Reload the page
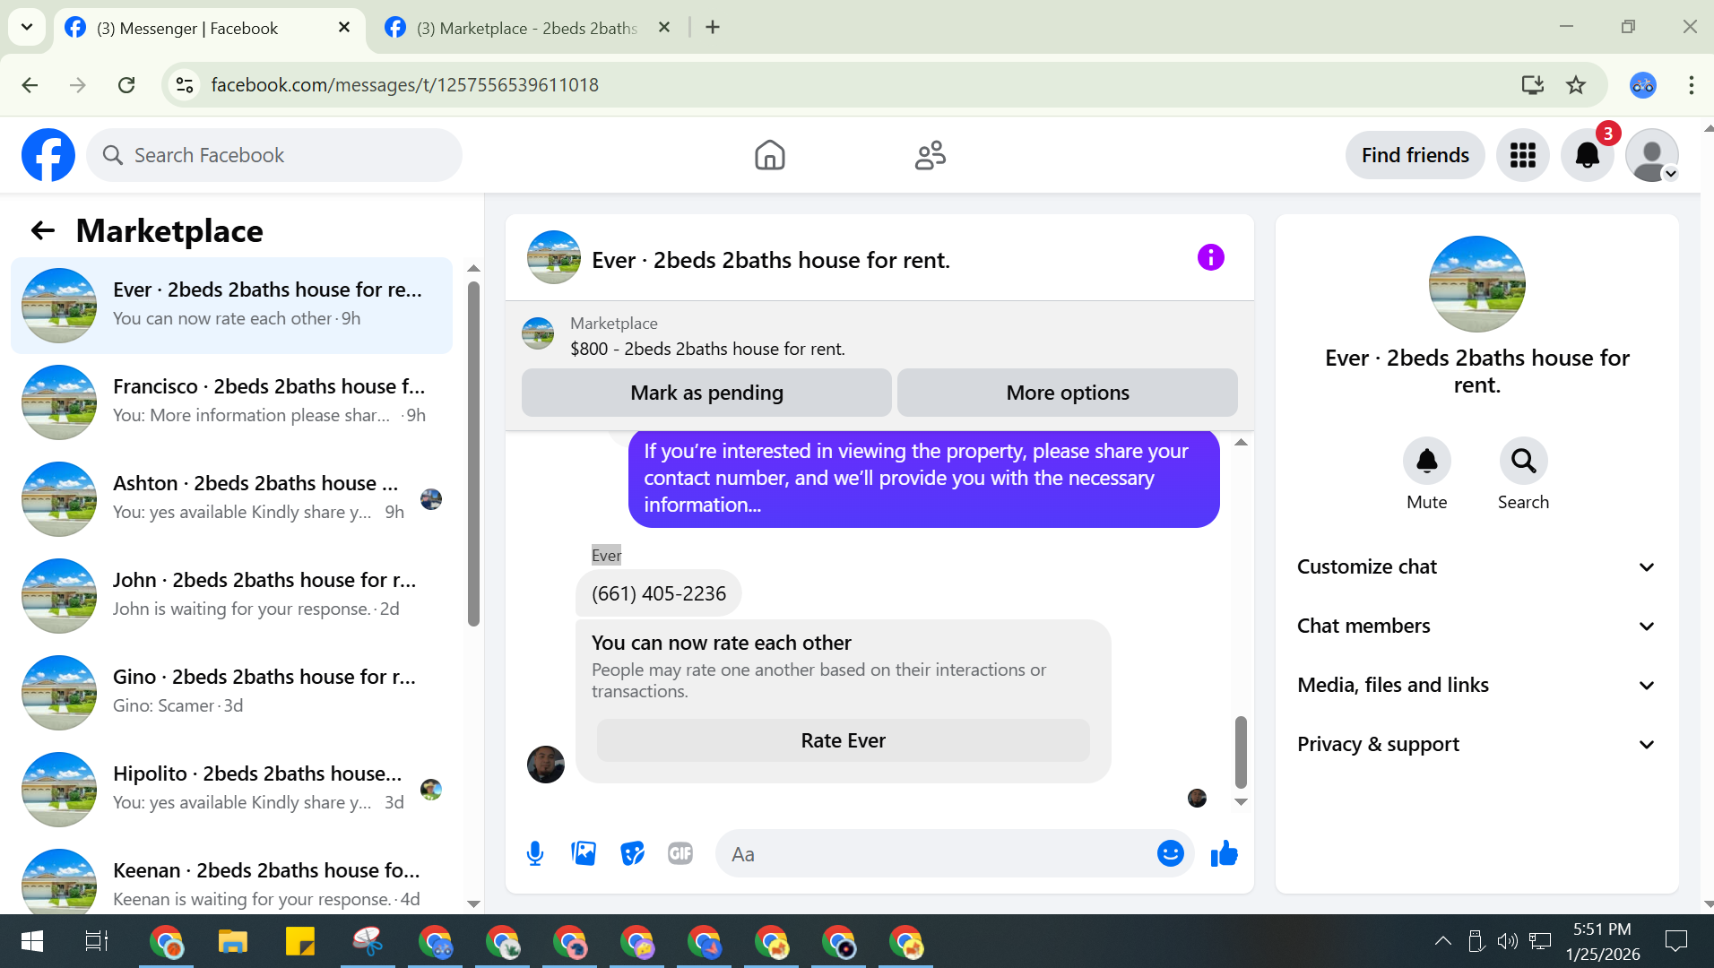This screenshot has height=968, width=1714. [126, 85]
